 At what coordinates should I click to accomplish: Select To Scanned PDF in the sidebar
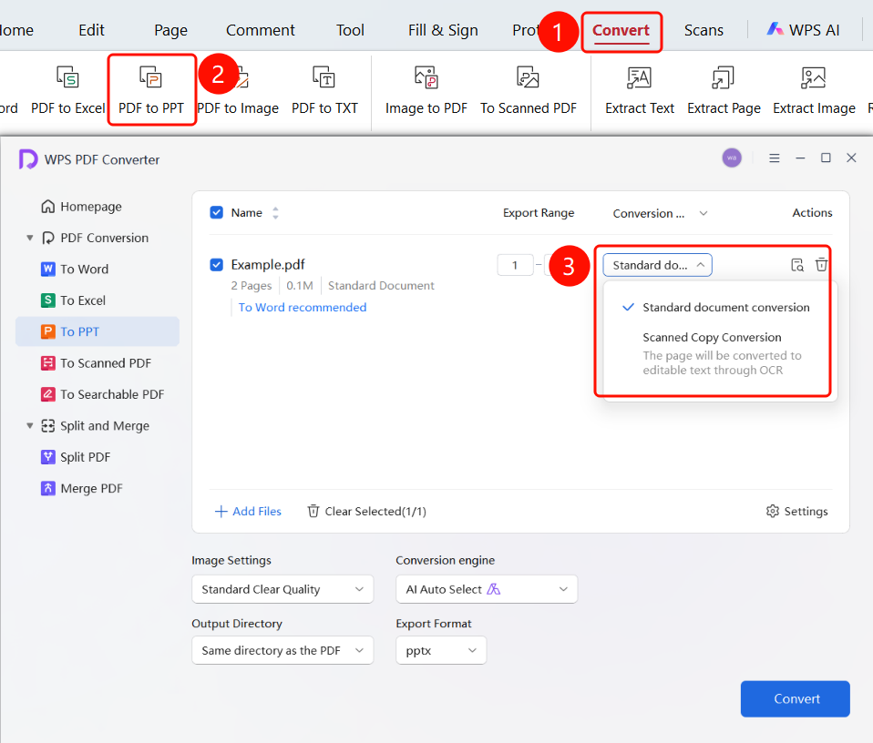98,363
